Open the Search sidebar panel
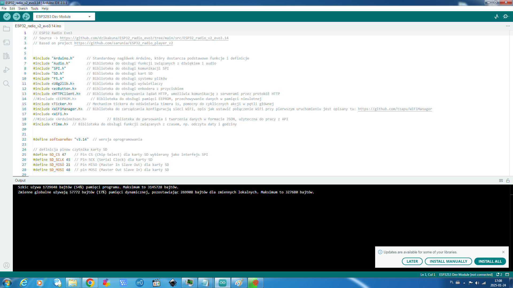The height and width of the screenshot is (288, 513). [6, 84]
